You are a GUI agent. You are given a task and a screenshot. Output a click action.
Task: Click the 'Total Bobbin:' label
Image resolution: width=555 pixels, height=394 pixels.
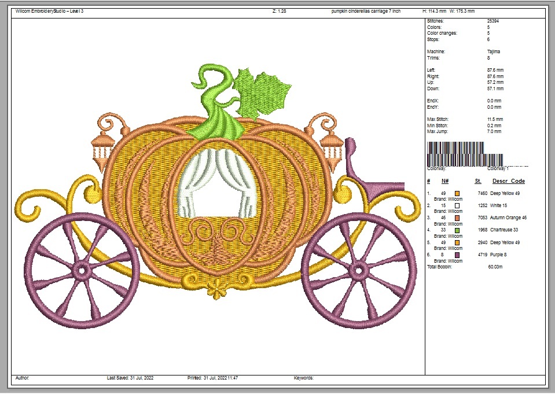coord(440,267)
